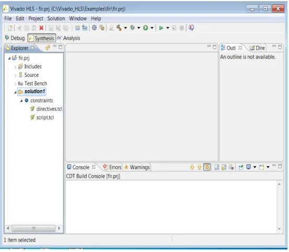Click the hammer Build icon
The width and height of the screenshot is (289, 252).
click(x=119, y=28)
